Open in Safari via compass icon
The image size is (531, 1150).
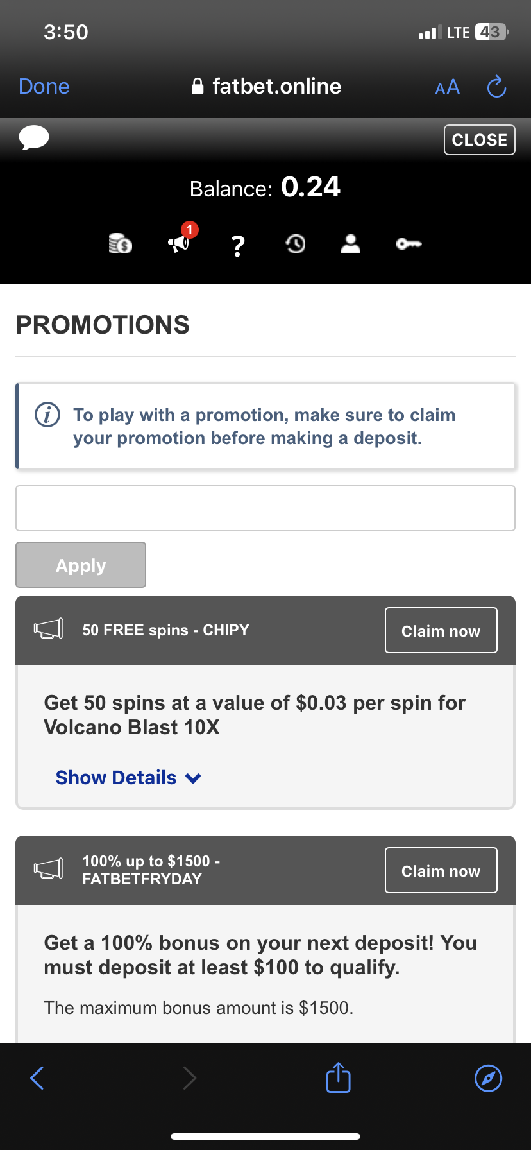(488, 1077)
